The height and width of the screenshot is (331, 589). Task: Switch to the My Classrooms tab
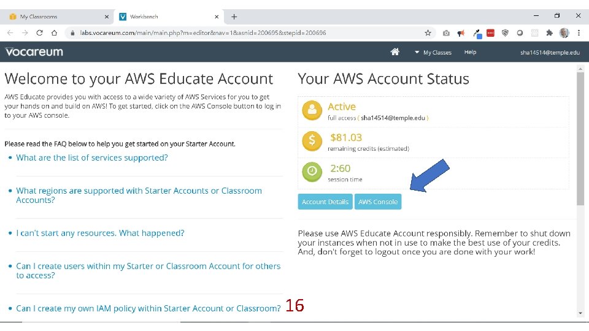(x=60, y=17)
